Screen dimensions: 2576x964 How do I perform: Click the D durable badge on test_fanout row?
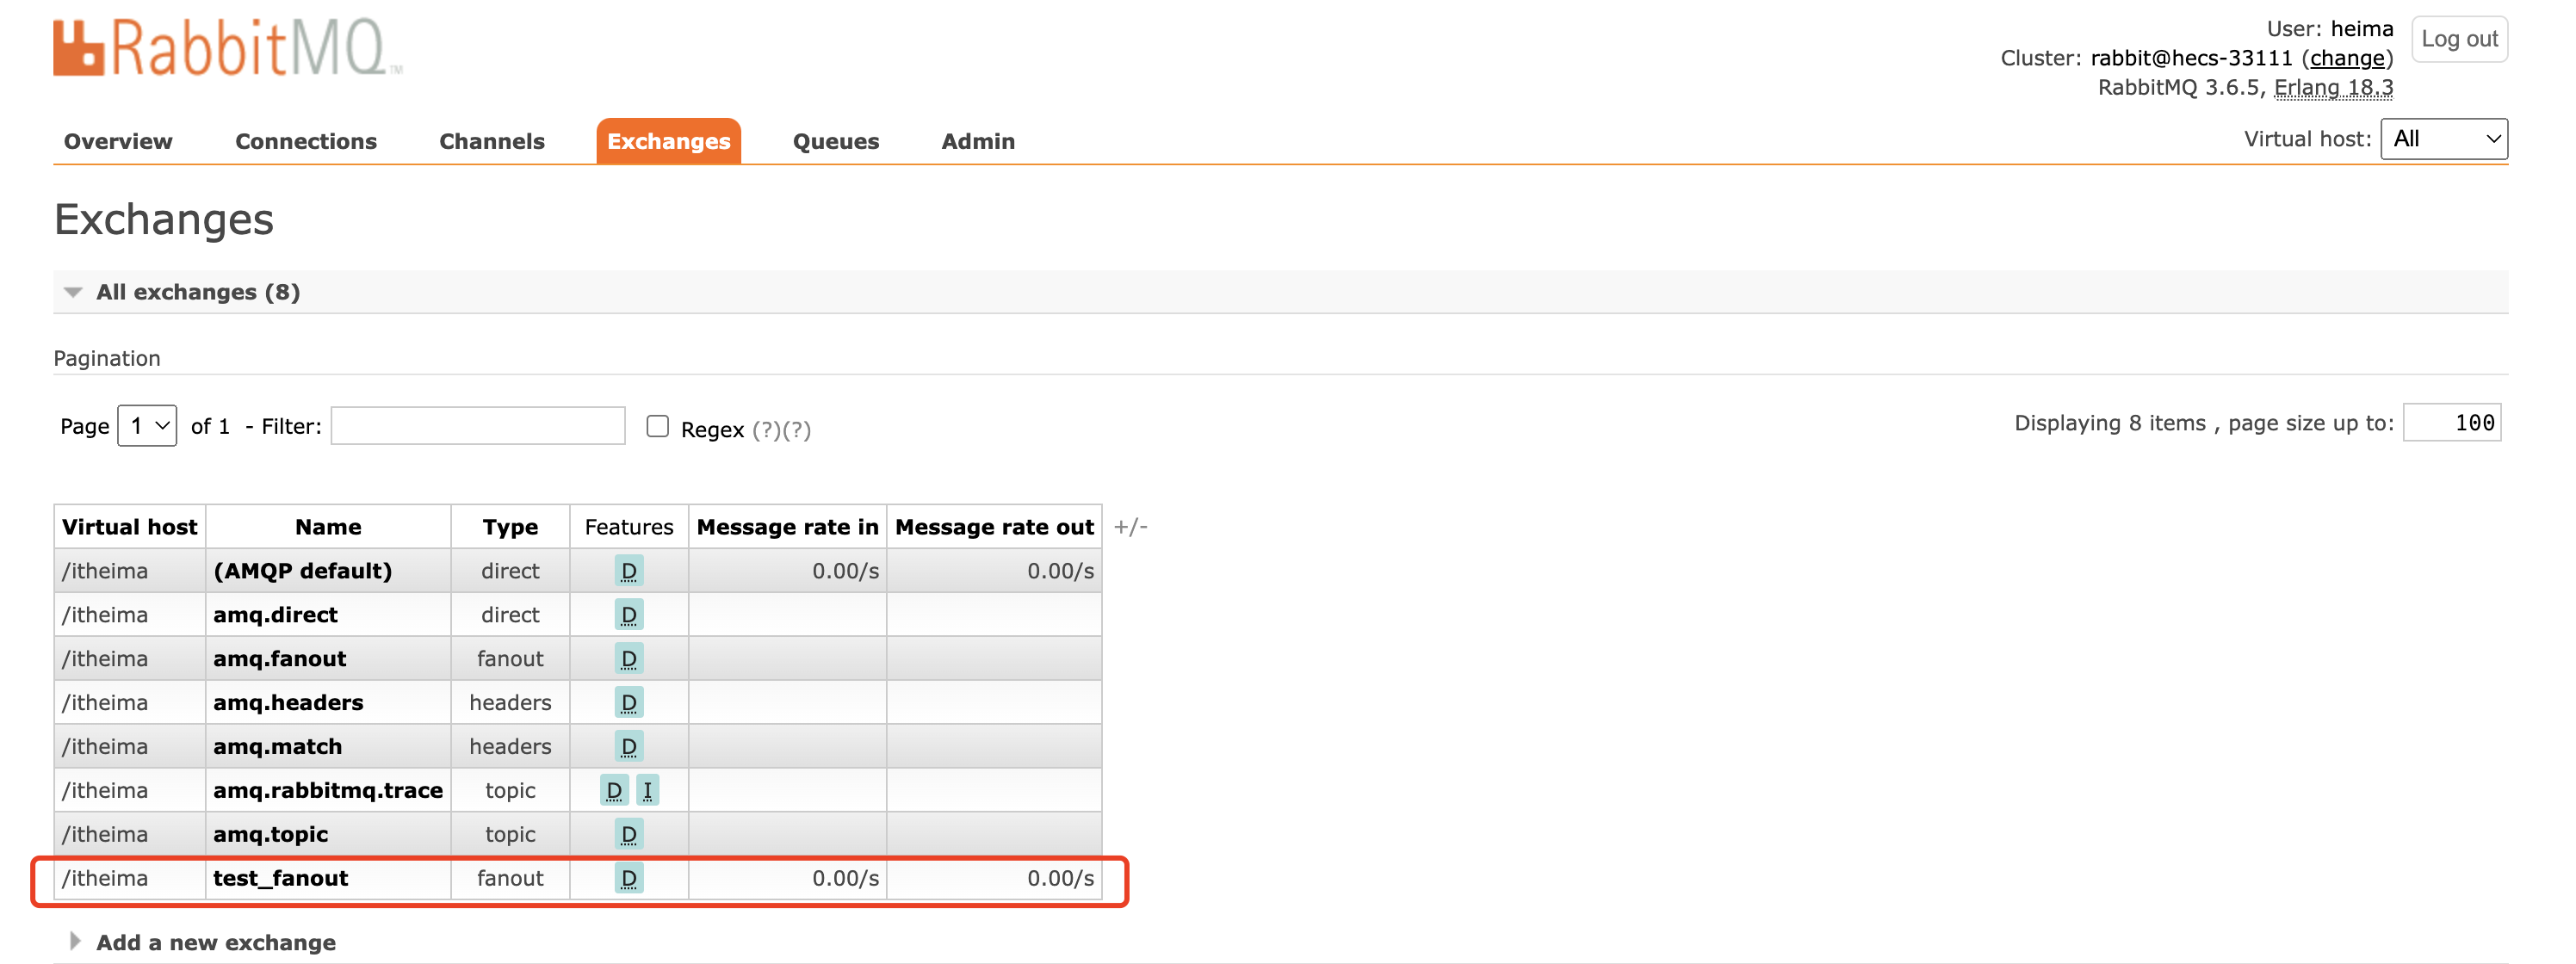(x=628, y=878)
